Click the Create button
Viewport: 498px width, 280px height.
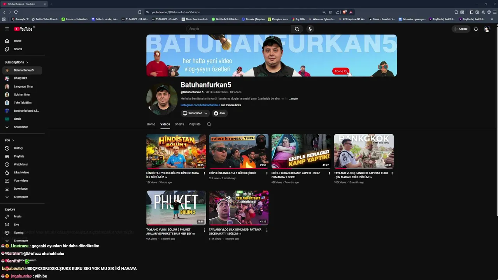point(461,29)
